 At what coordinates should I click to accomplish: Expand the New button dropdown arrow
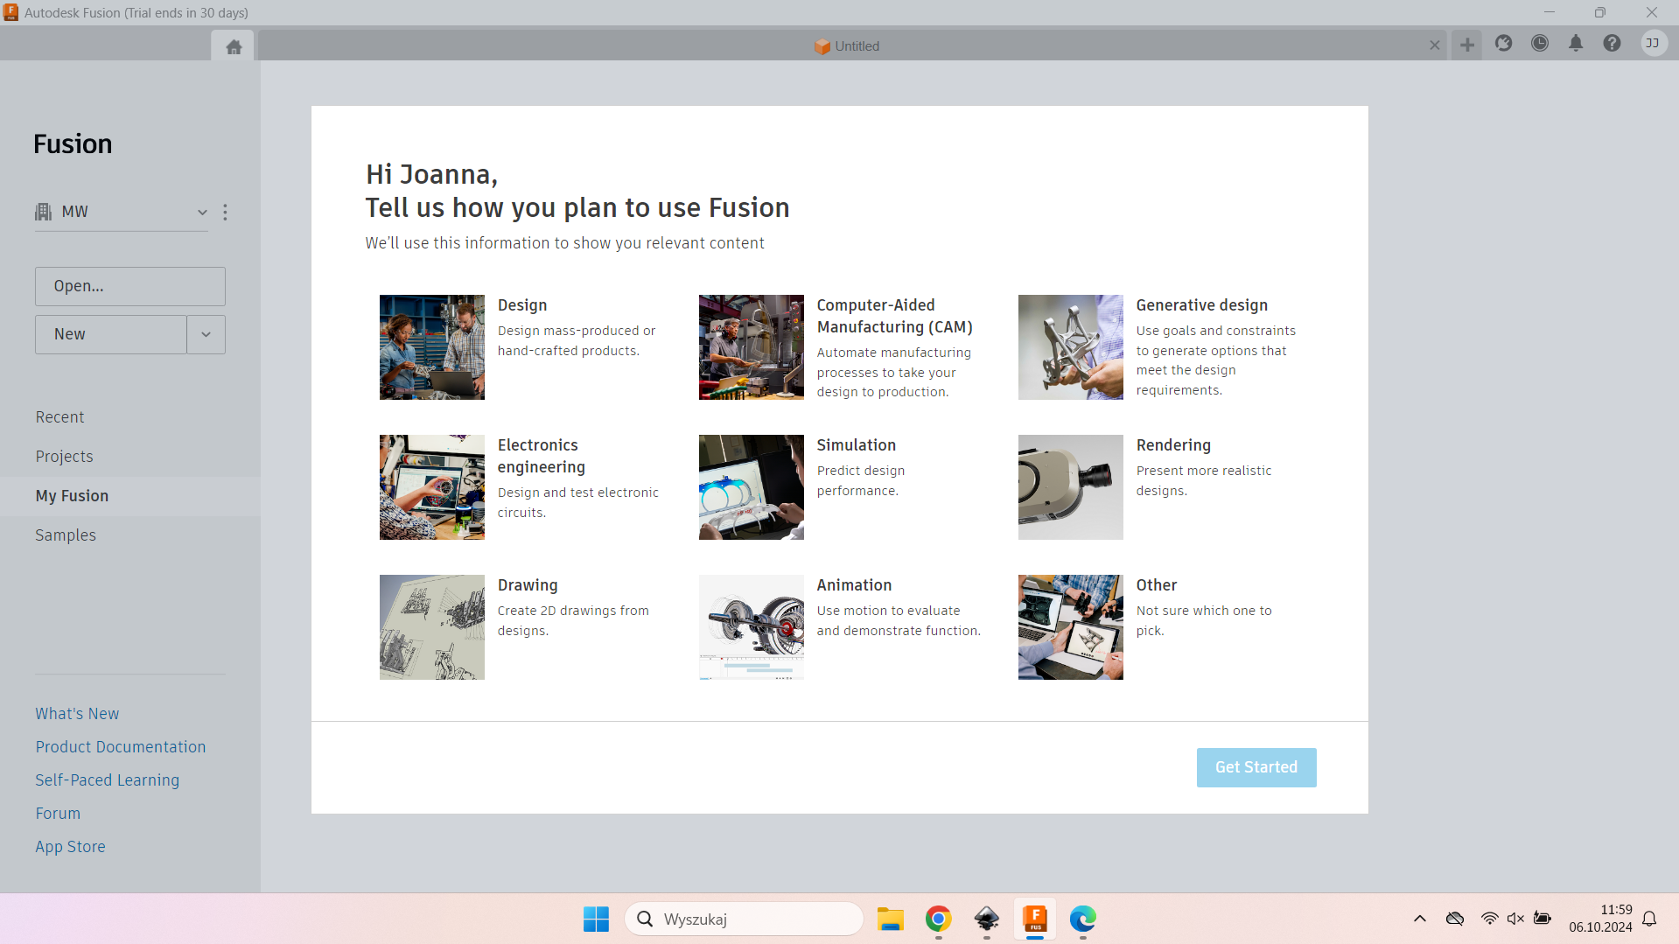pos(206,334)
